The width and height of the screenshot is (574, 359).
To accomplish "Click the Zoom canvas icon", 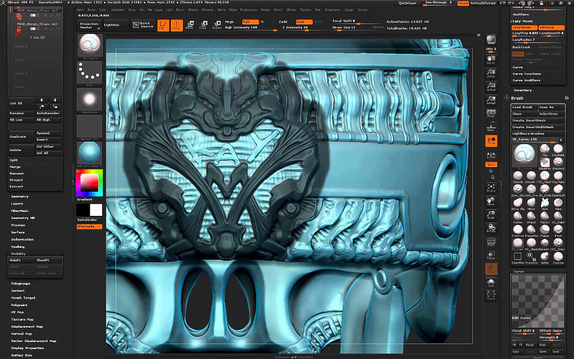I will (491, 73).
